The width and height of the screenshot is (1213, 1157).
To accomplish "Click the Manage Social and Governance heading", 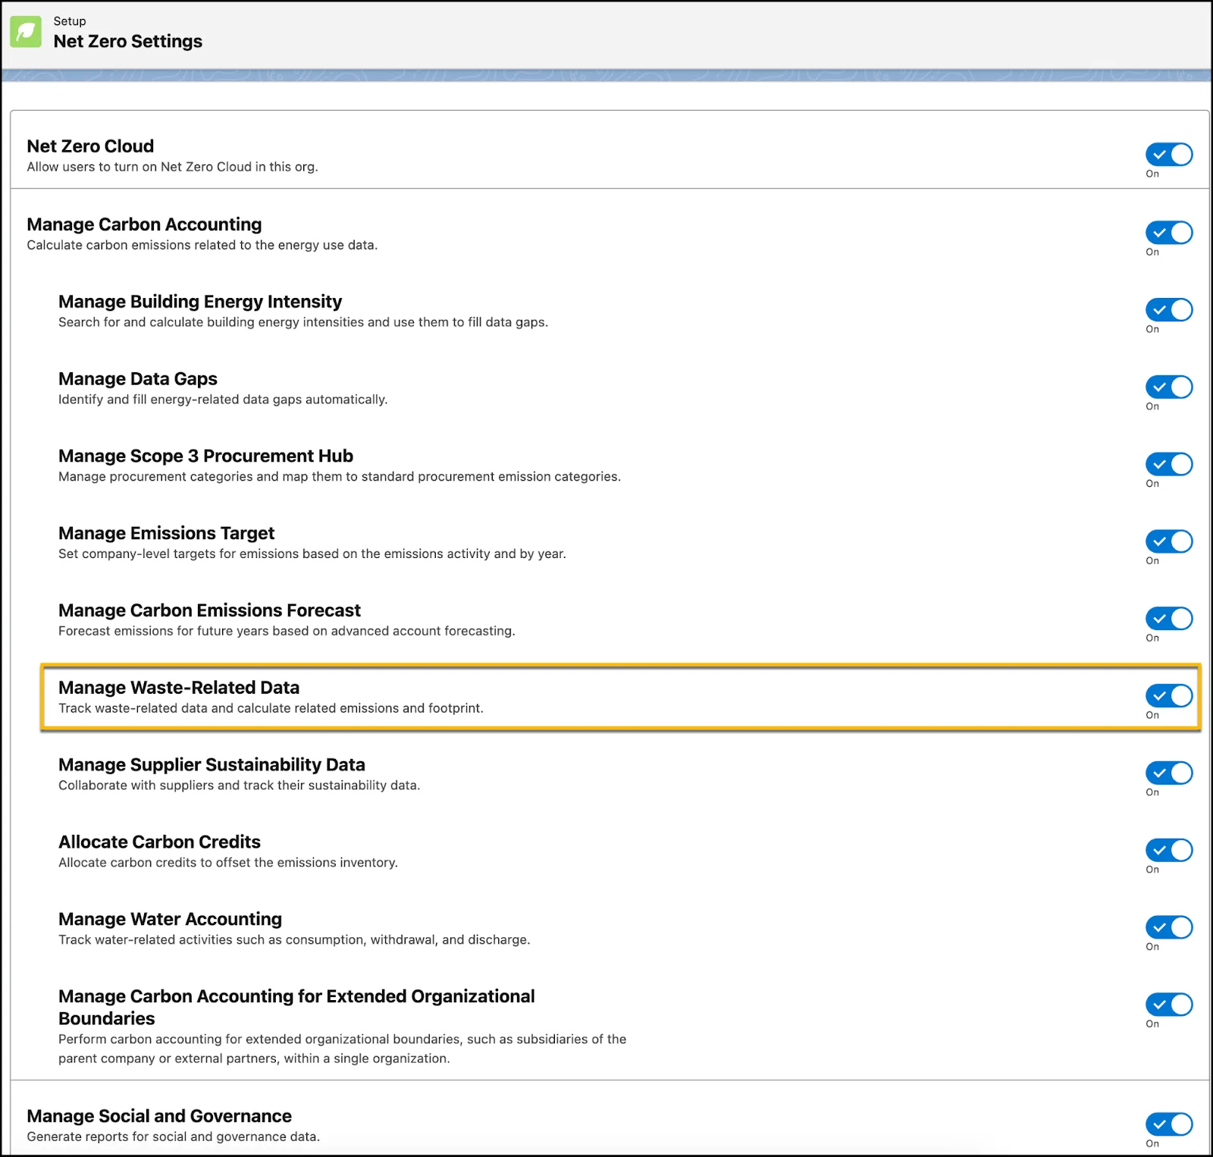I will point(159,1116).
